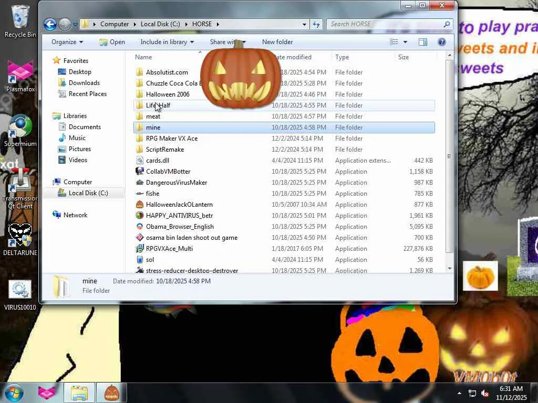Image resolution: width=538 pixels, height=403 pixels.
Task: Click New folder toolbar button
Action: 277,42
